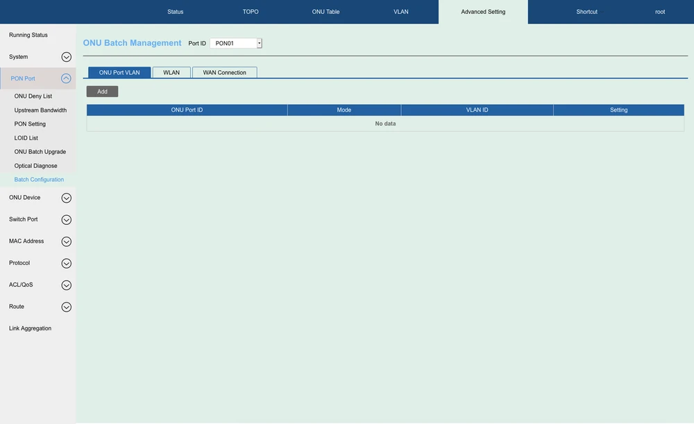The image size is (694, 424).
Task: Click the Add button
Action: pos(102,92)
